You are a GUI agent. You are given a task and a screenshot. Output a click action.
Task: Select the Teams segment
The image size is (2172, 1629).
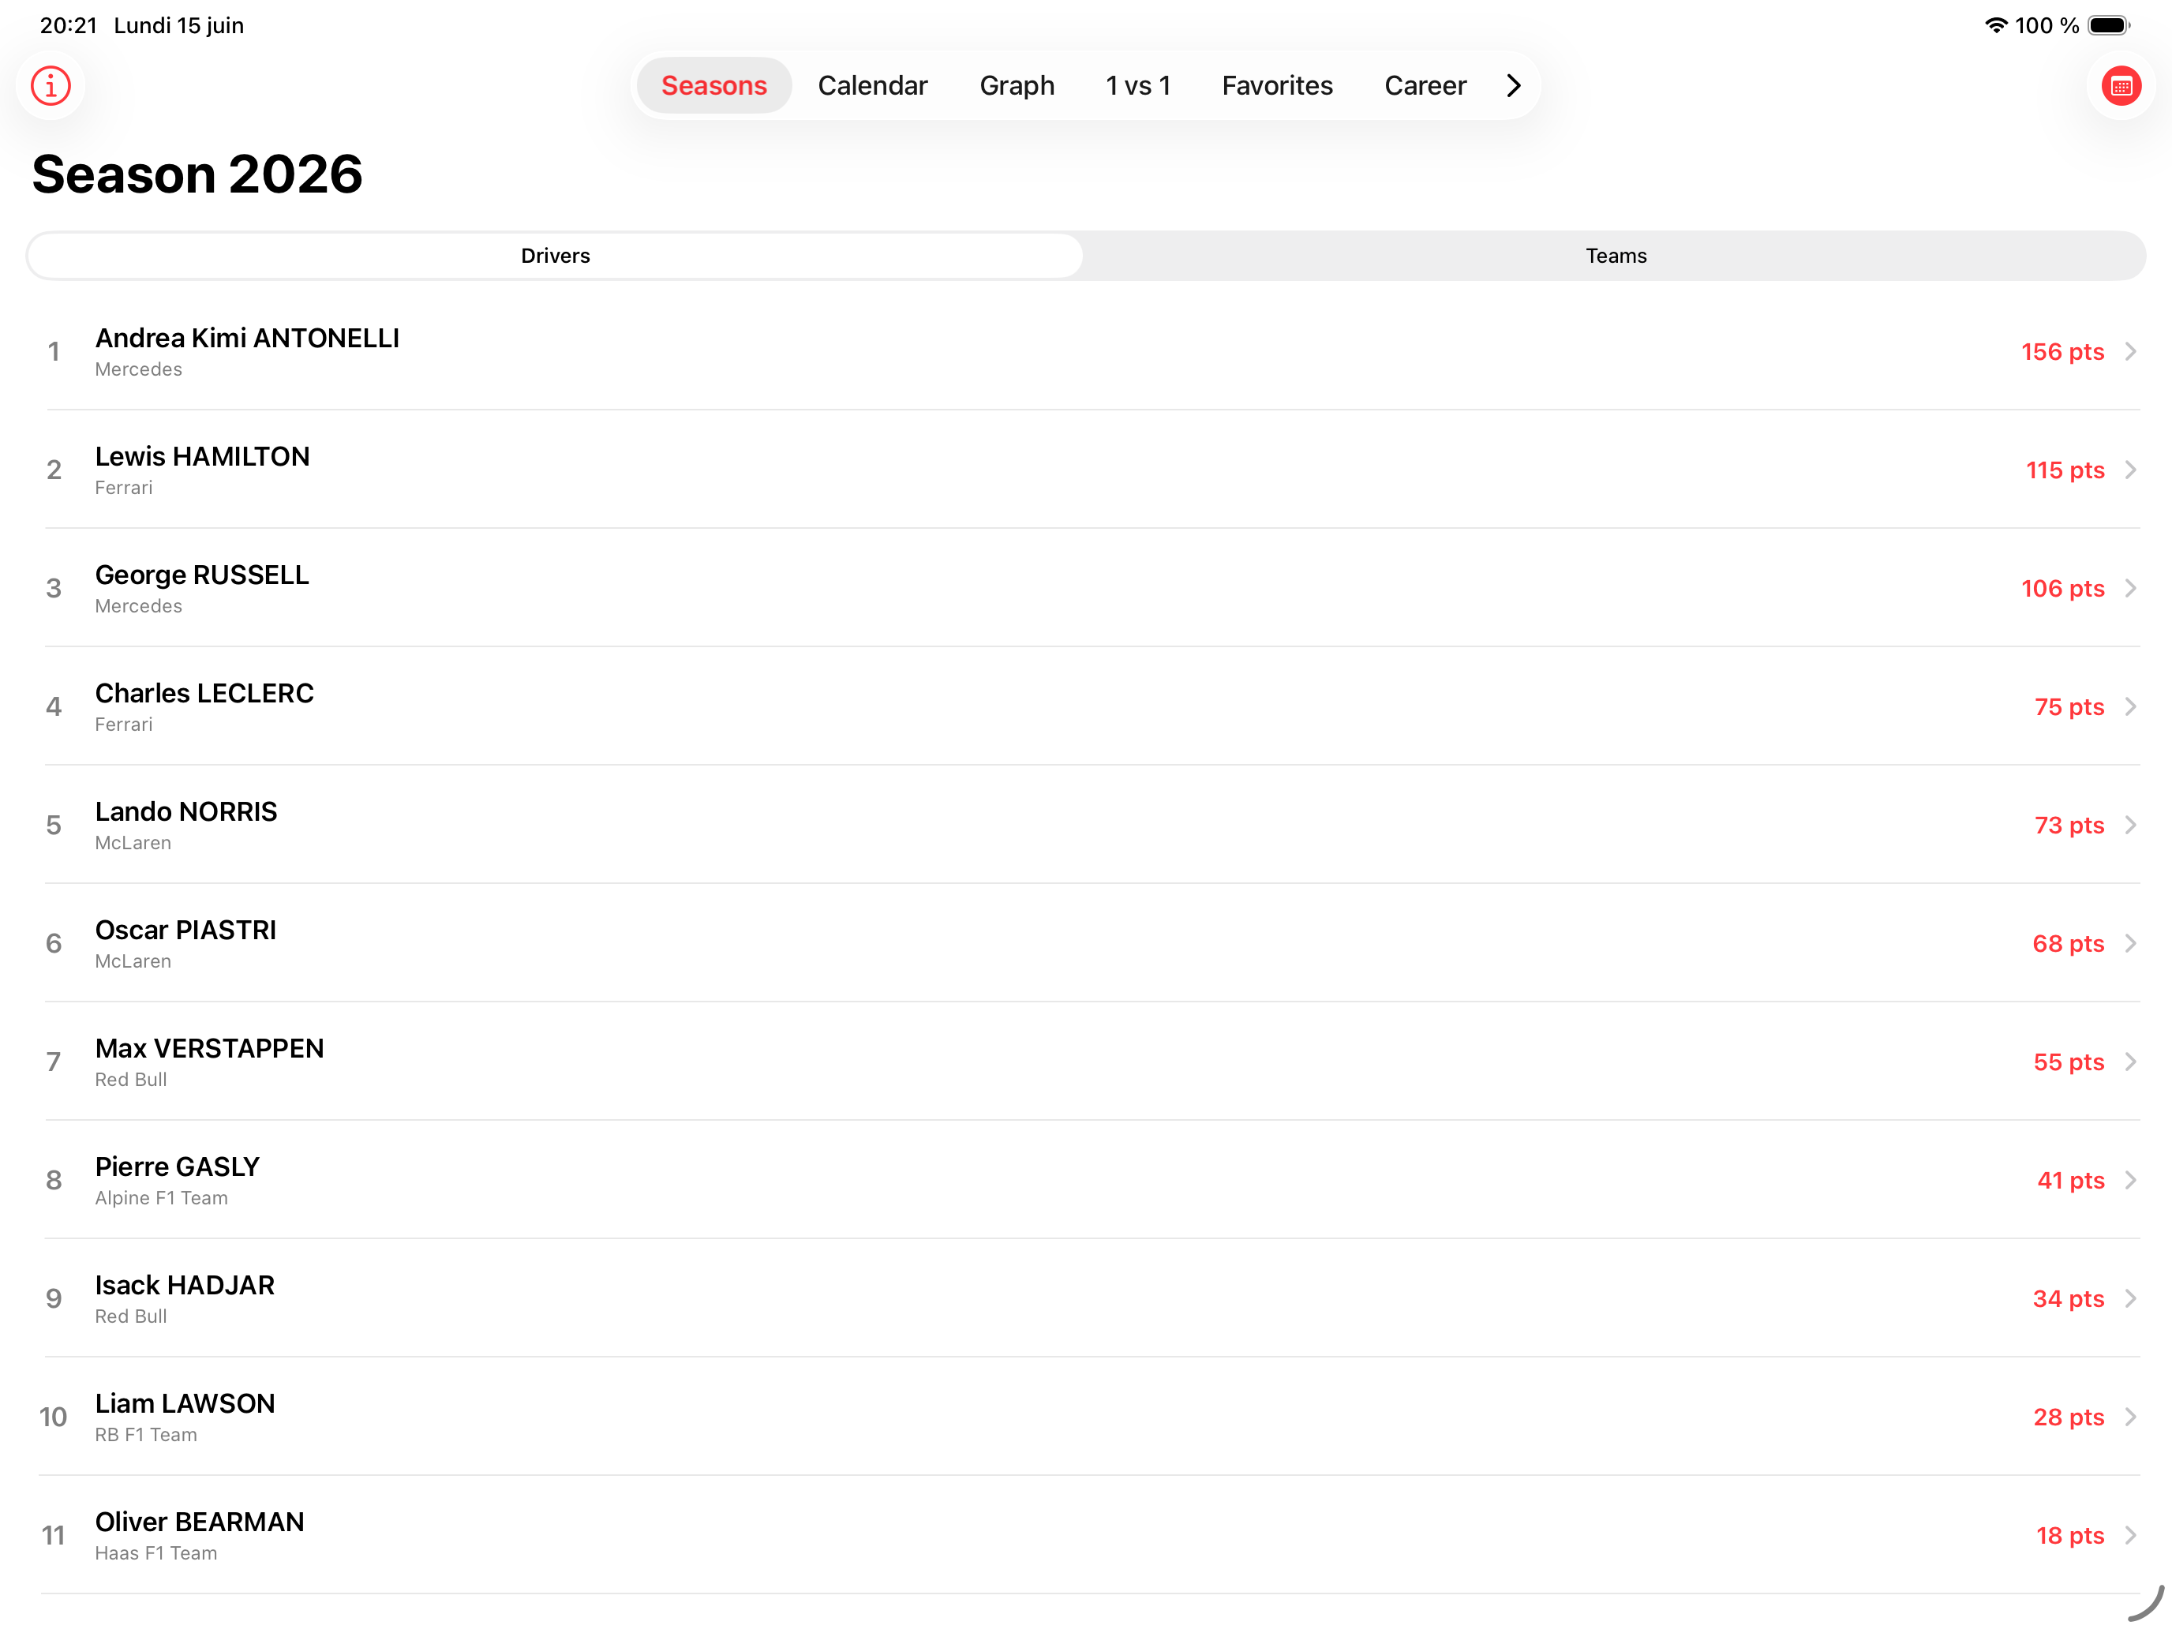point(1616,257)
